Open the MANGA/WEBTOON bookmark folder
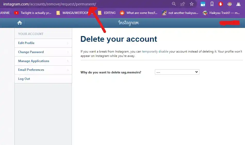 tap(74, 13)
